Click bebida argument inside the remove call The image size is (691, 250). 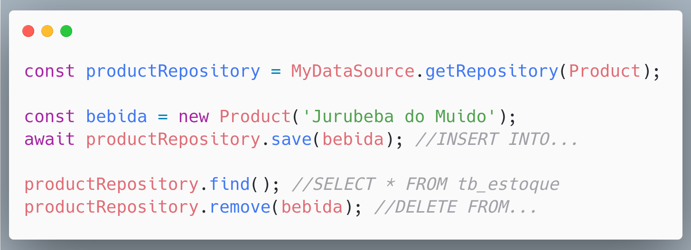(x=312, y=207)
